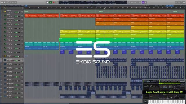The image size is (186, 104).
Task: Click the E-BASS track icon
Action: [5, 24]
